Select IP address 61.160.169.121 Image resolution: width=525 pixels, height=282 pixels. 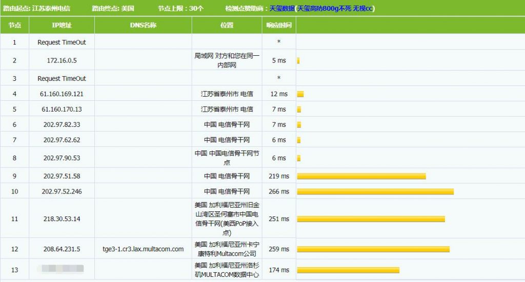coord(62,94)
